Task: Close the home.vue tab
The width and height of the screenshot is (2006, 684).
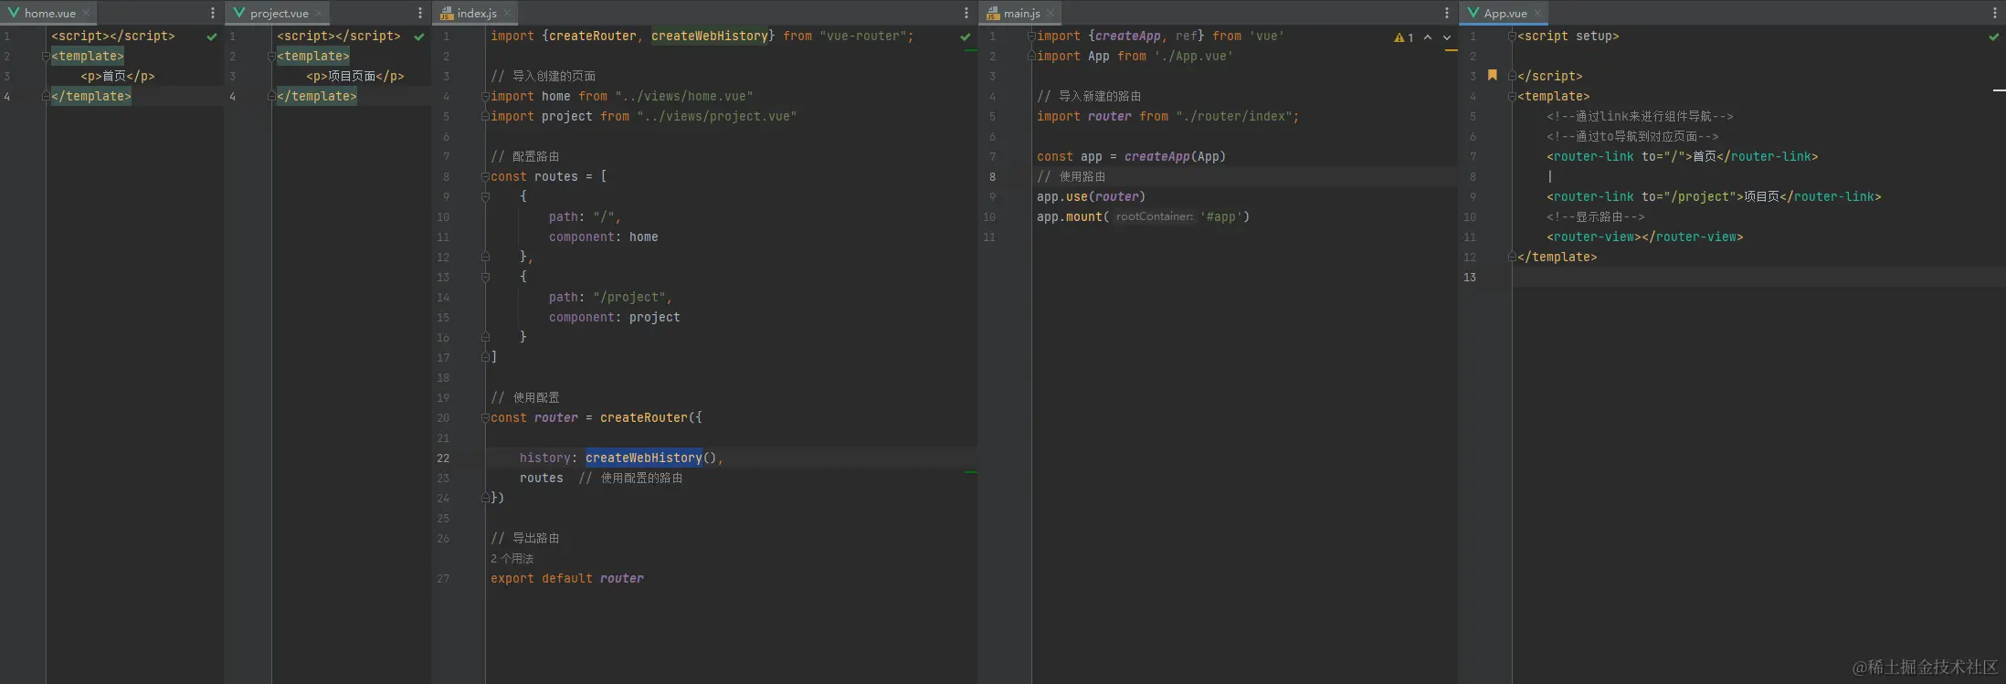Action: coord(86,13)
